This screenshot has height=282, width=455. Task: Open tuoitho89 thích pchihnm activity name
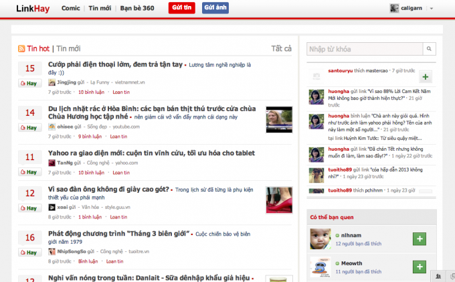tap(340, 190)
